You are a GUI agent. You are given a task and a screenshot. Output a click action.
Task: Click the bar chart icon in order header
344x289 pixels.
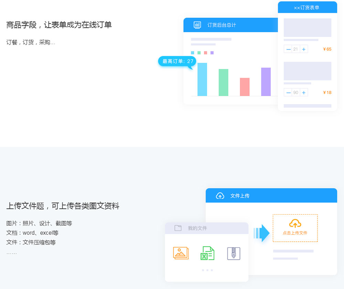[x=197, y=25]
